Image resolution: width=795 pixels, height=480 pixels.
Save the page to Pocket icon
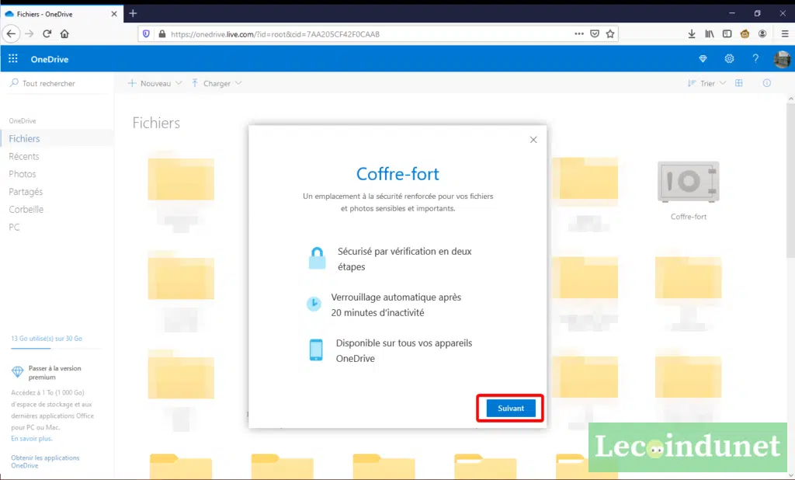[595, 34]
